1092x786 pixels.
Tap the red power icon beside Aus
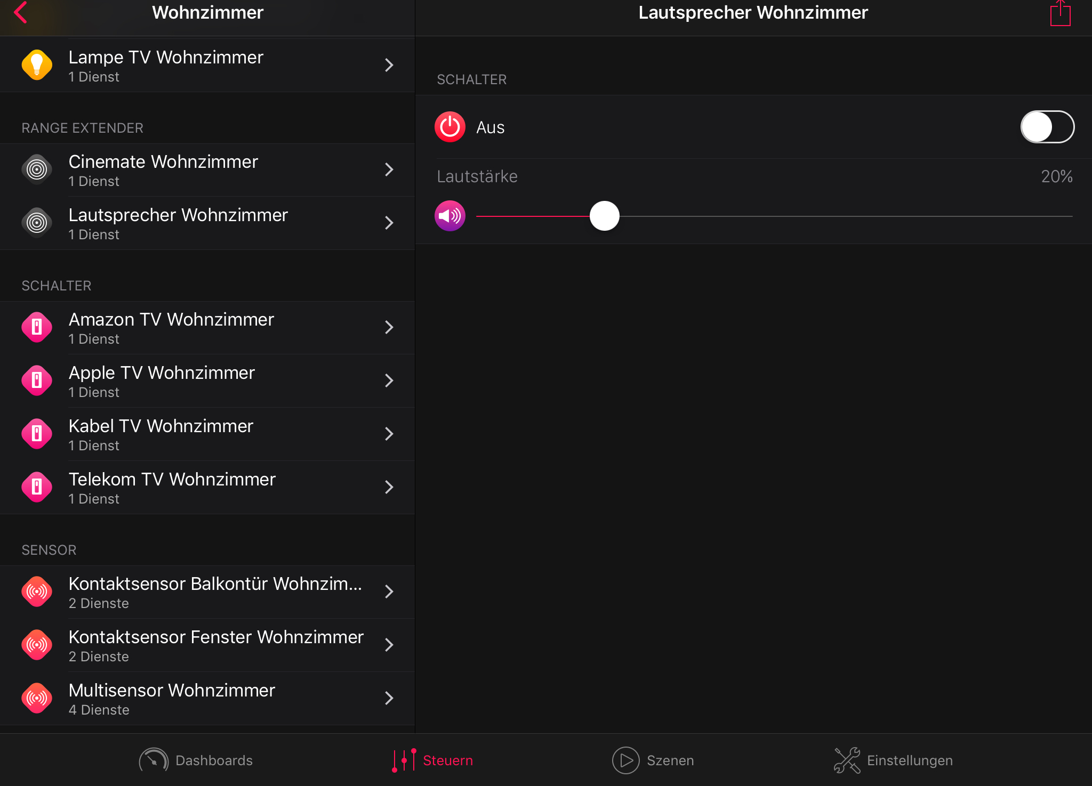coord(450,127)
